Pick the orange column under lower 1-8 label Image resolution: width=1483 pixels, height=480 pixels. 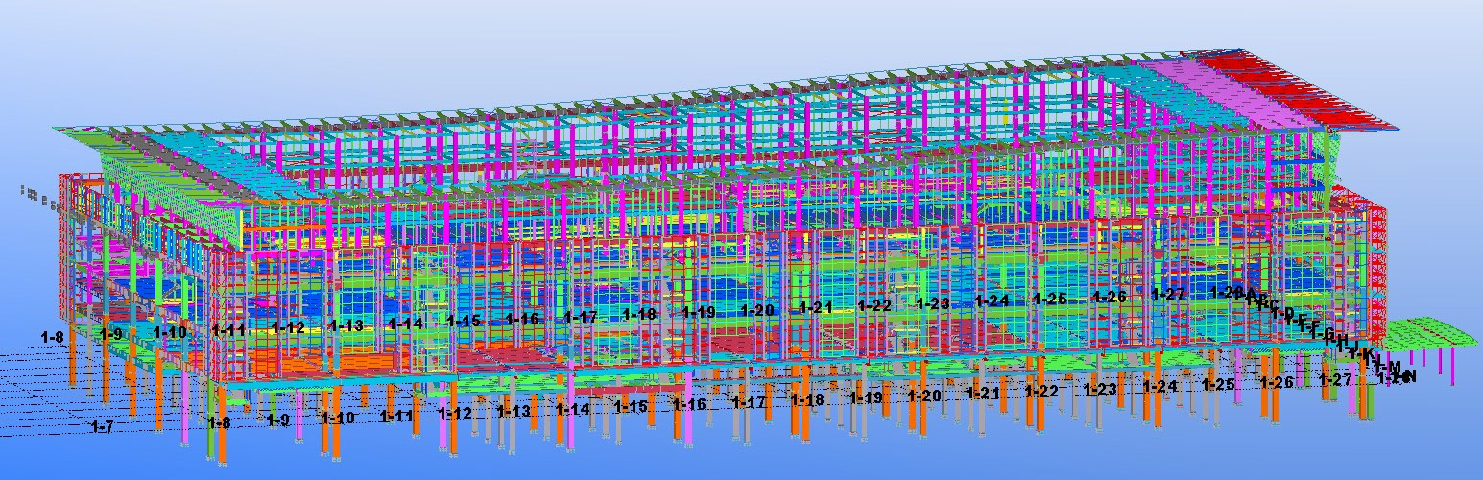click(222, 442)
